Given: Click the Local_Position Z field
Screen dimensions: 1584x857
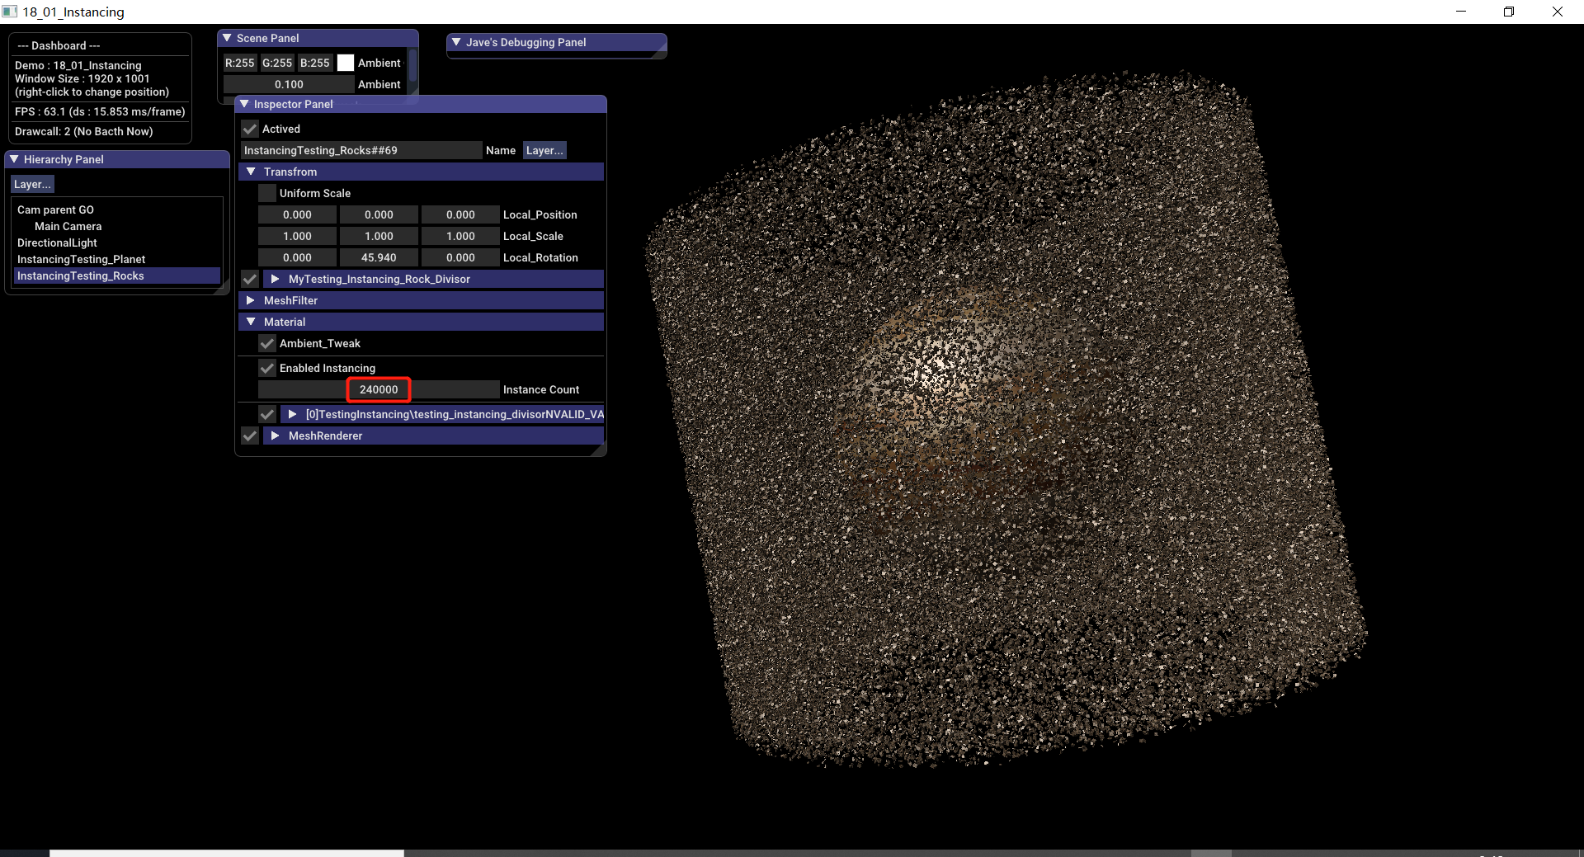Looking at the screenshot, I should click(x=460, y=214).
